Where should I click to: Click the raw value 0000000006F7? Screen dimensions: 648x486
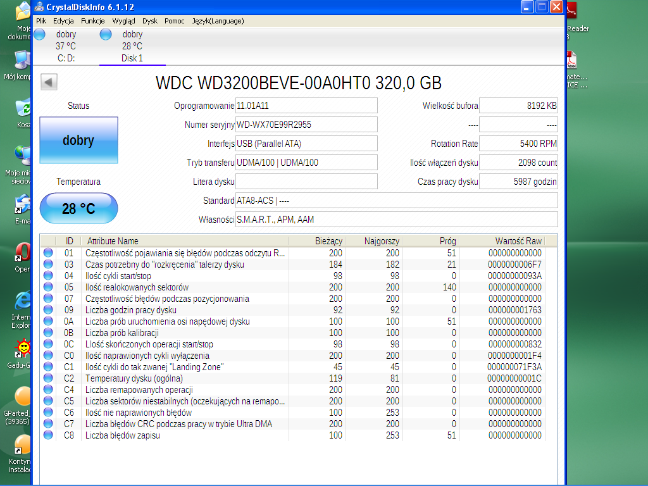pos(514,265)
